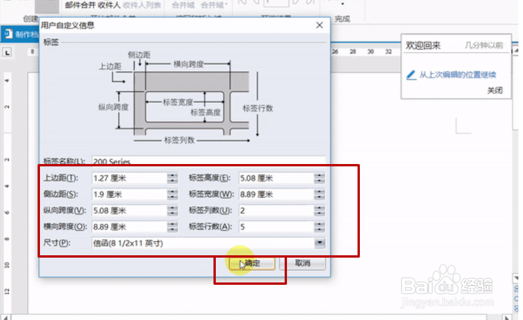
Task: Increase 标签高度 with the up spinner arrow
Action: coord(319,176)
